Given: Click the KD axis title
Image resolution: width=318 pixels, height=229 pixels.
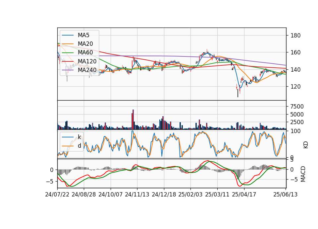Looking at the screenshot, I should point(306,145).
